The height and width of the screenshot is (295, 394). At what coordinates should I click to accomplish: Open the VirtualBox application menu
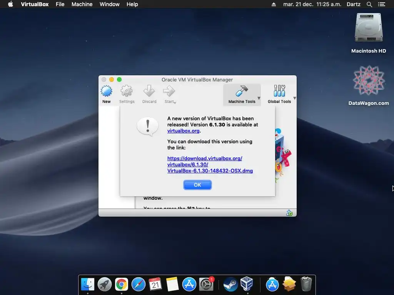[35, 4]
